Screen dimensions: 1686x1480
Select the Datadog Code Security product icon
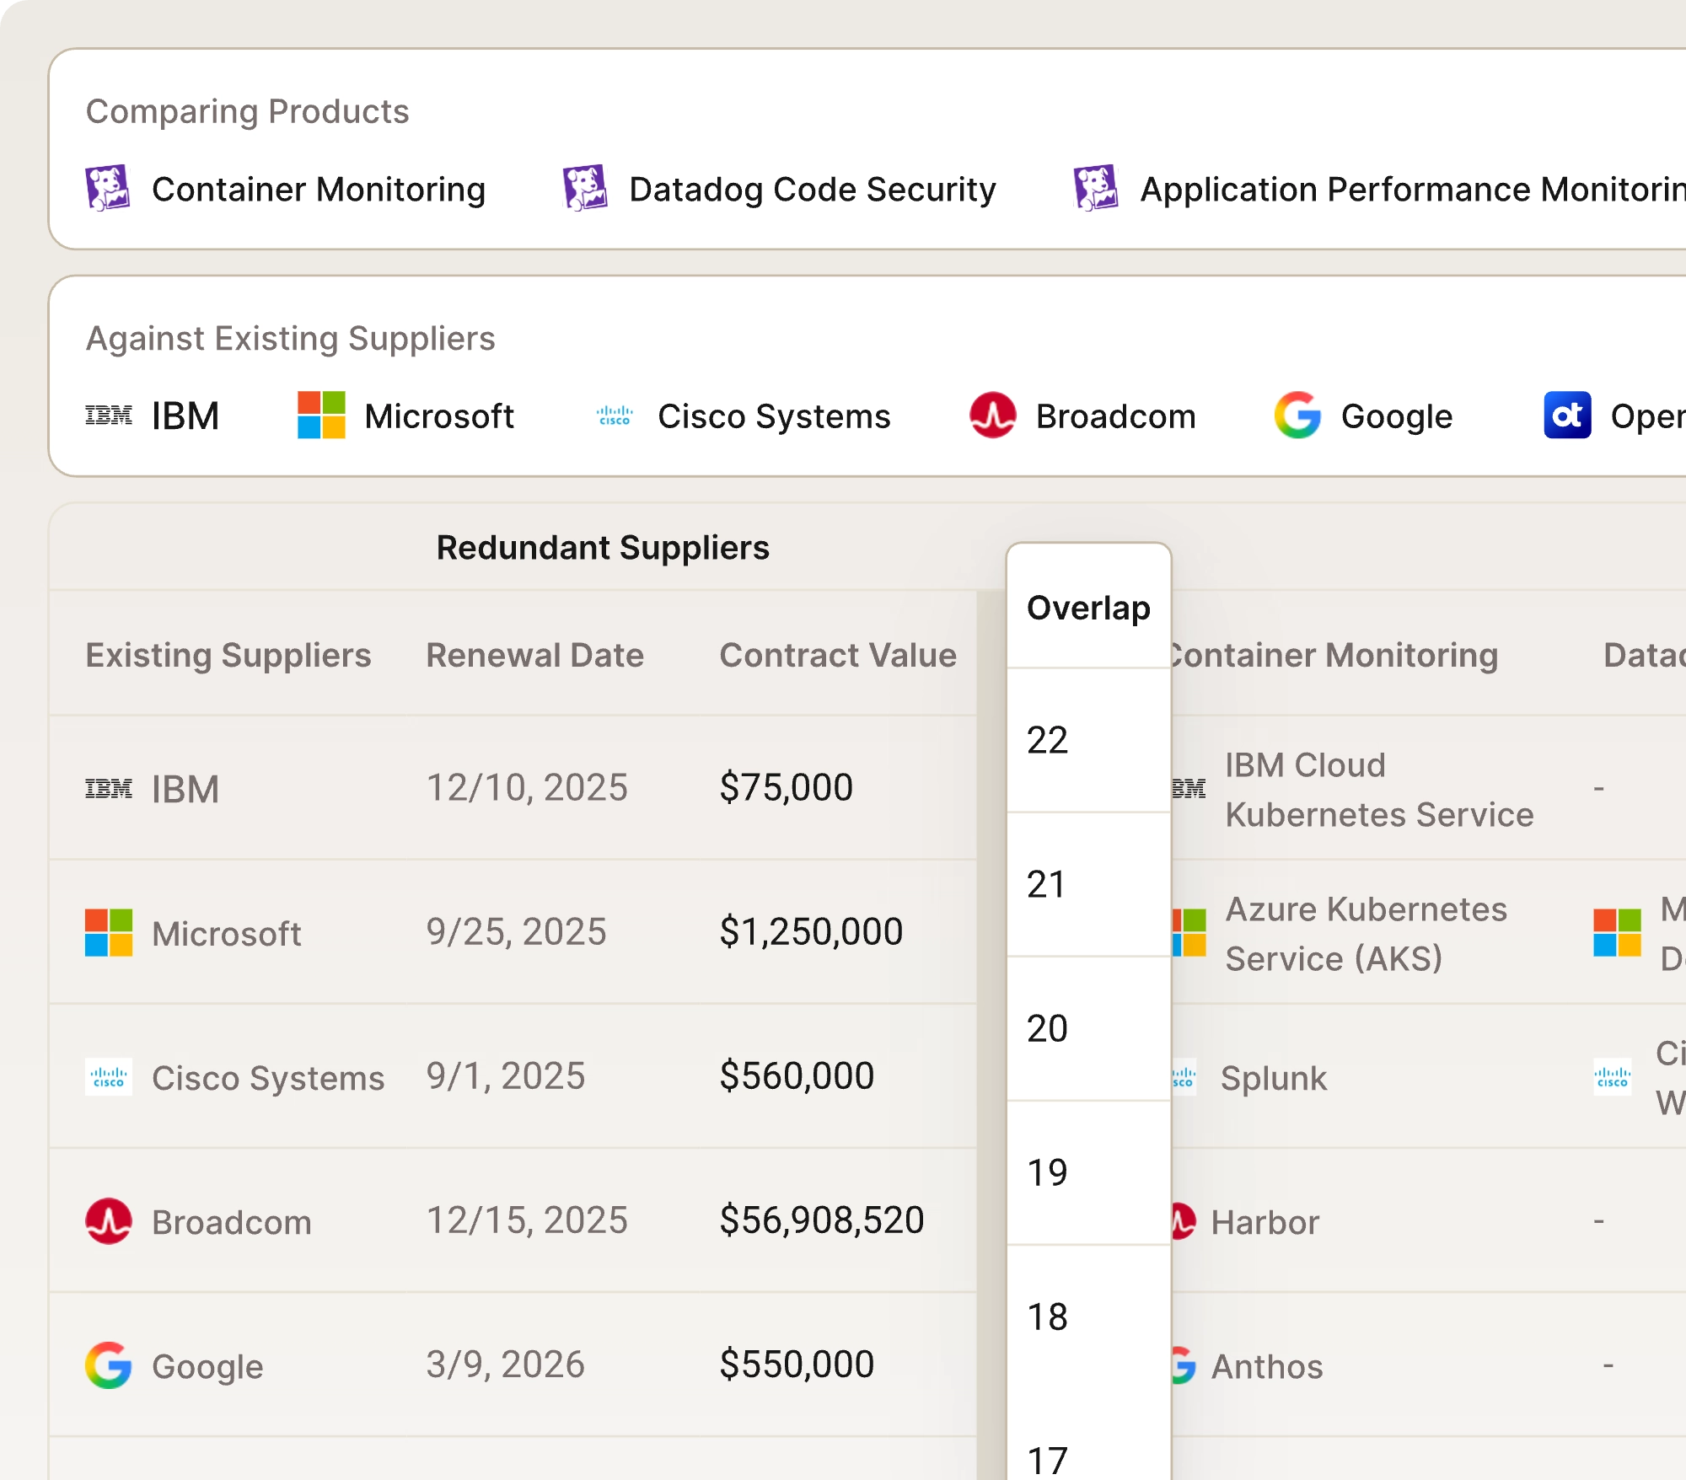click(585, 189)
